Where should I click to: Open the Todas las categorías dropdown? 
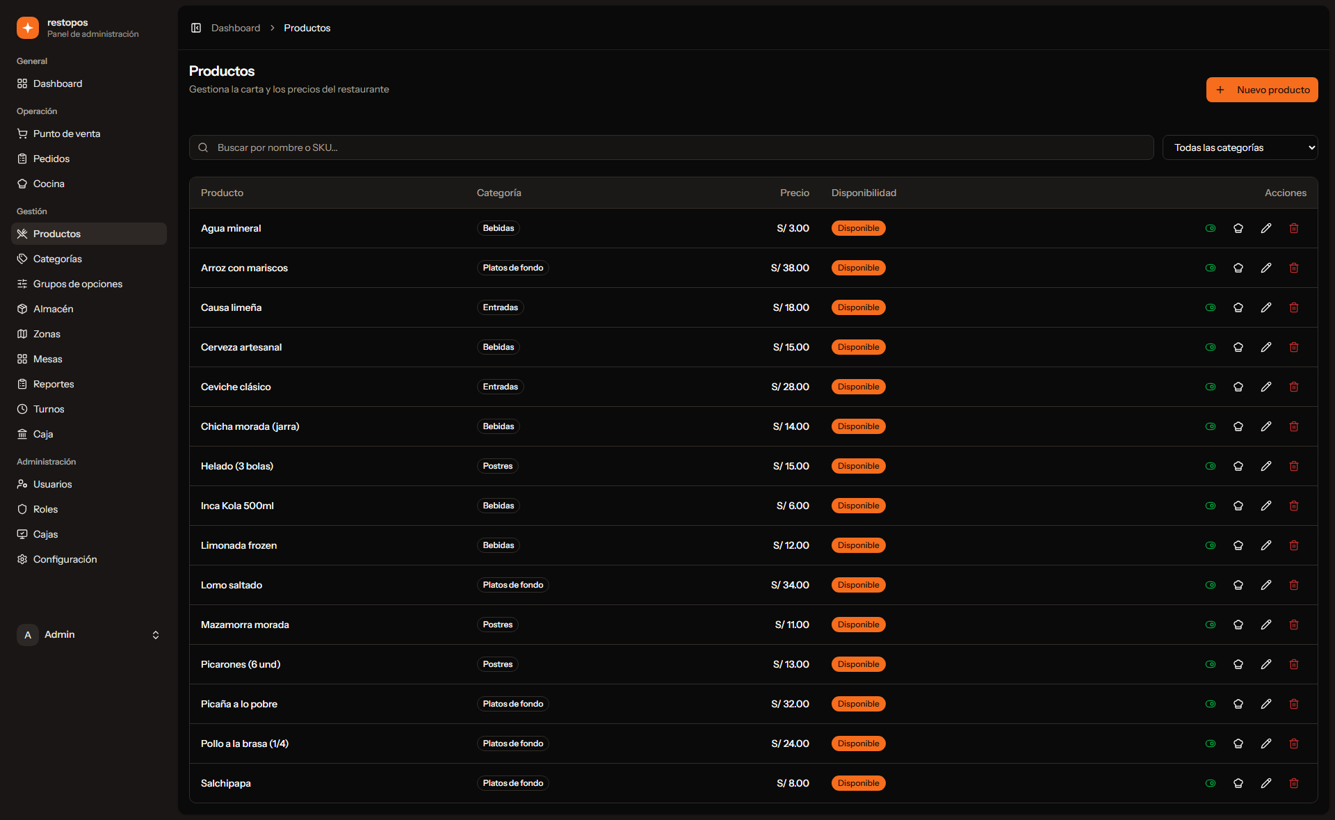[1240, 147]
